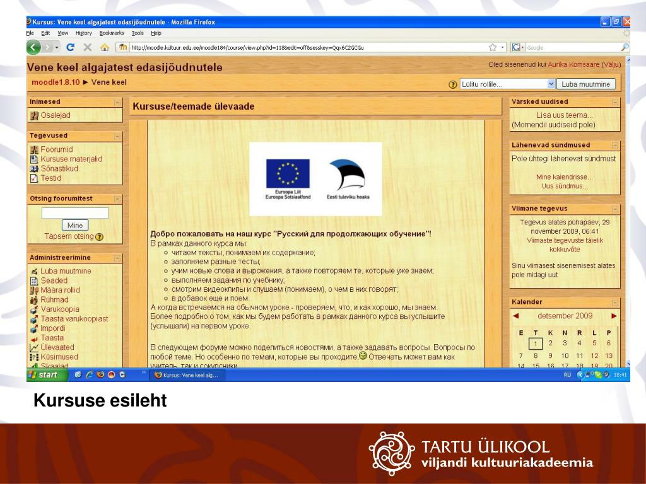Open the browser home page icon
Image resolution: width=646 pixels, height=484 pixels.
[104, 47]
